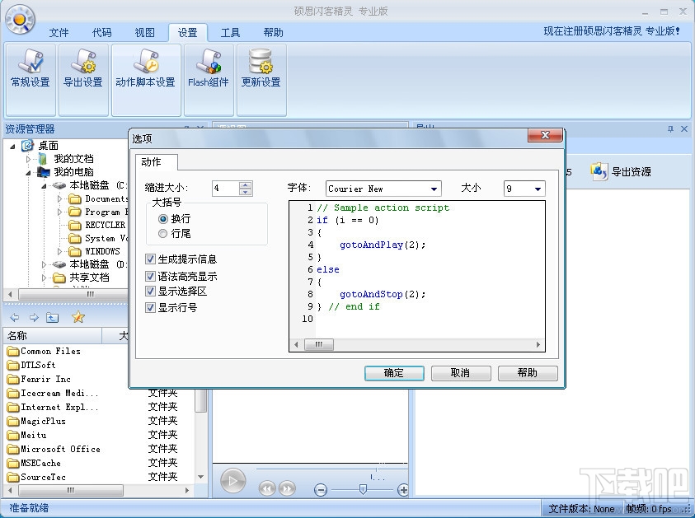695x518 pixels.
Task: Collapse the 桌面 tree node
Action: [x=12, y=146]
